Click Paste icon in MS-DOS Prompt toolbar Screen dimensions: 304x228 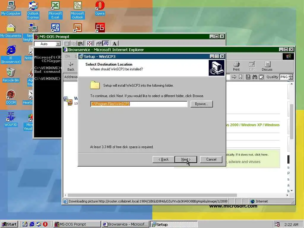point(81,44)
